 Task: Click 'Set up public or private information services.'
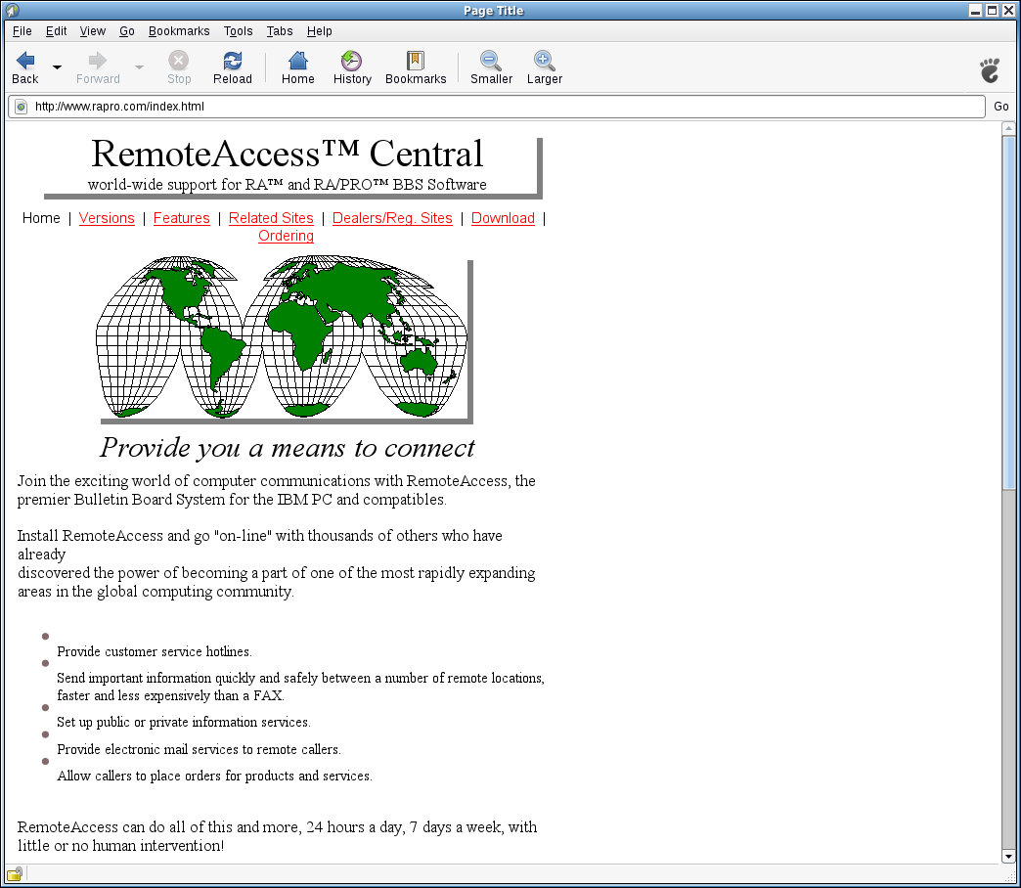[184, 722]
